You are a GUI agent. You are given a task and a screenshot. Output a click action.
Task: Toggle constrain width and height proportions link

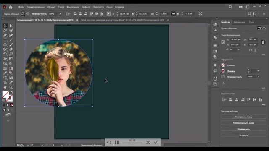263,42
